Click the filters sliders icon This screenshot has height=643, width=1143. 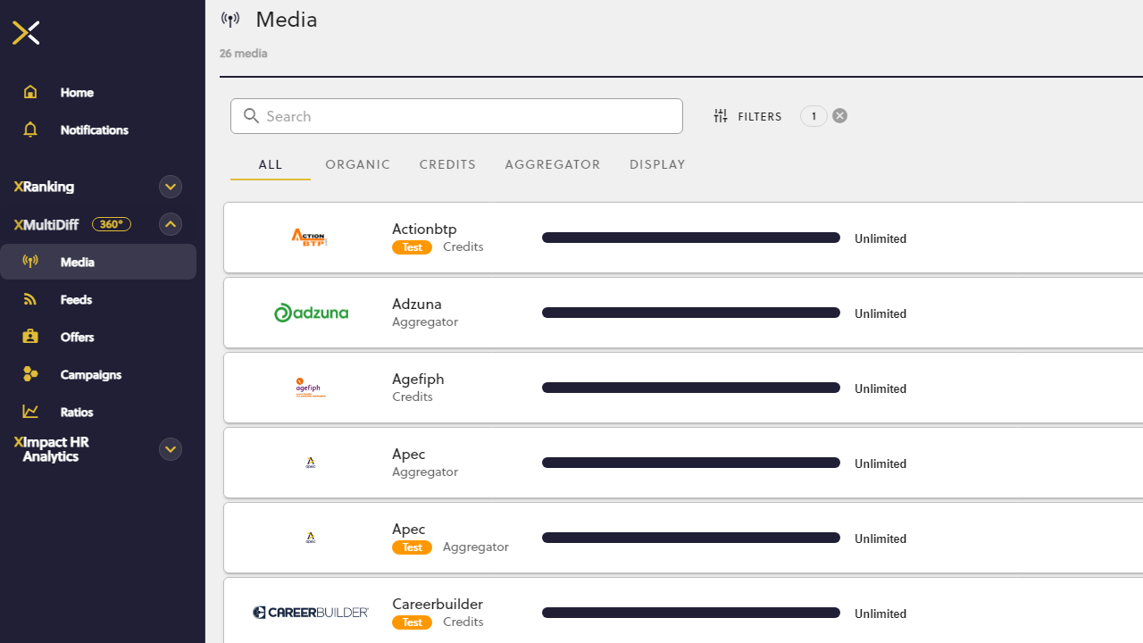[721, 116]
